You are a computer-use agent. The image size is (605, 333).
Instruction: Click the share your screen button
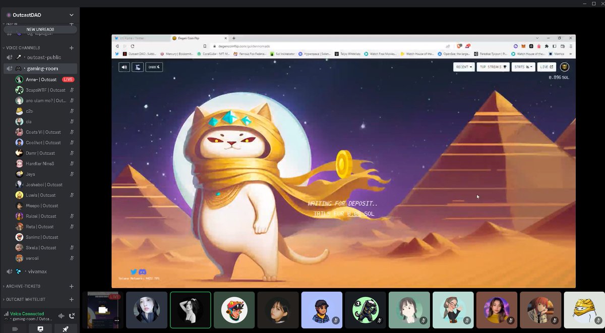coord(40,329)
